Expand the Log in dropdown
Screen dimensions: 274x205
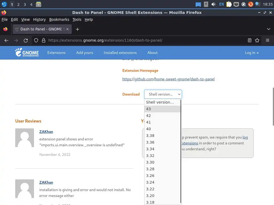(252, 53)
